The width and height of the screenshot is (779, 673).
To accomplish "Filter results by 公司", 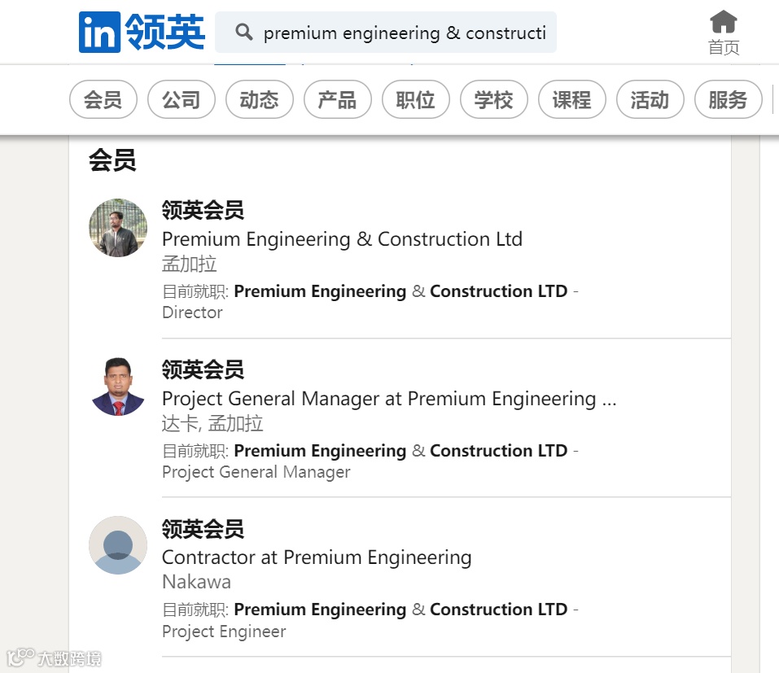I will 181,100.
